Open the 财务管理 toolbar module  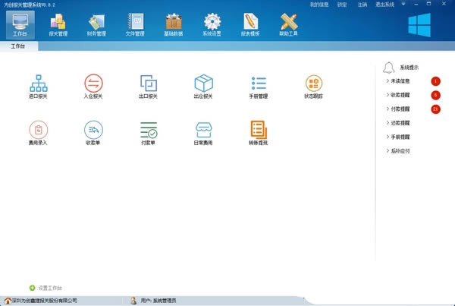pyautogui.click(x=96, y=24)
